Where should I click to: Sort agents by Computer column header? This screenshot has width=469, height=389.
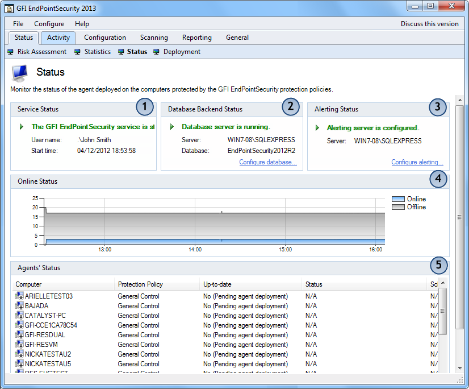click(64, 284)
